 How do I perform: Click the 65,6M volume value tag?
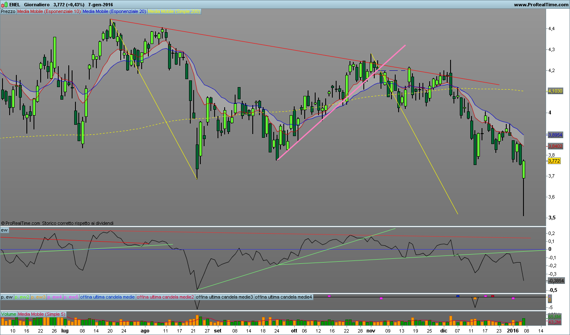(554, 317)
